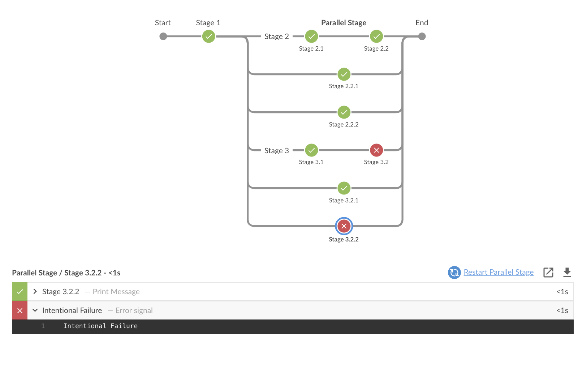The image size is (578, 373).
Task: Click the Restart Parallel Stage link
Action: [499, 272]
